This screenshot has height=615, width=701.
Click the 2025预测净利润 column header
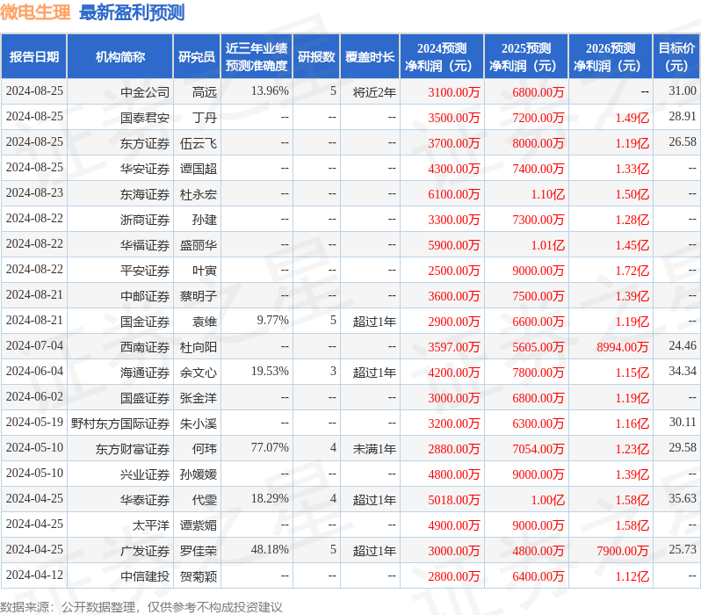526,57
